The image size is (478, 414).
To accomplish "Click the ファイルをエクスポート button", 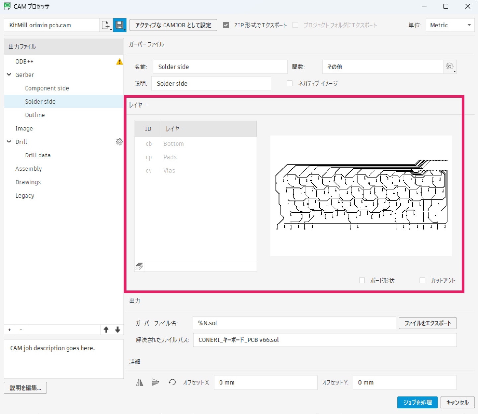I will (x=428, y=323).
